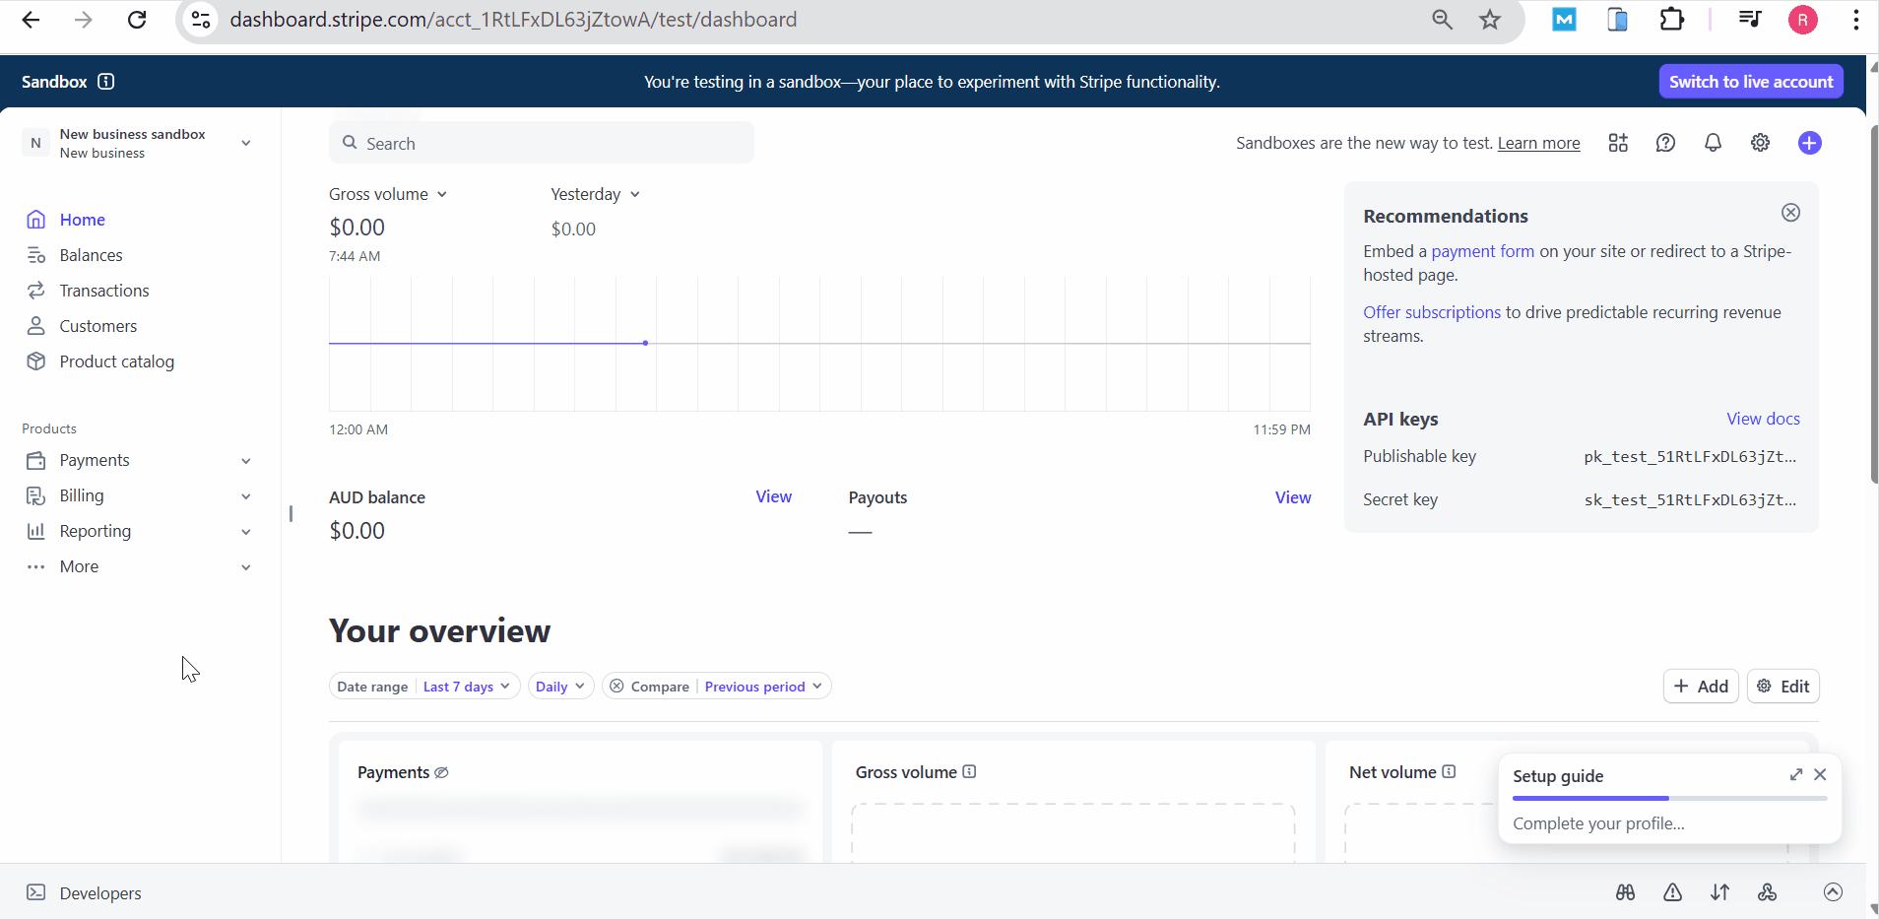Open the Last 7 days date range dropdown

pos(467,687)
